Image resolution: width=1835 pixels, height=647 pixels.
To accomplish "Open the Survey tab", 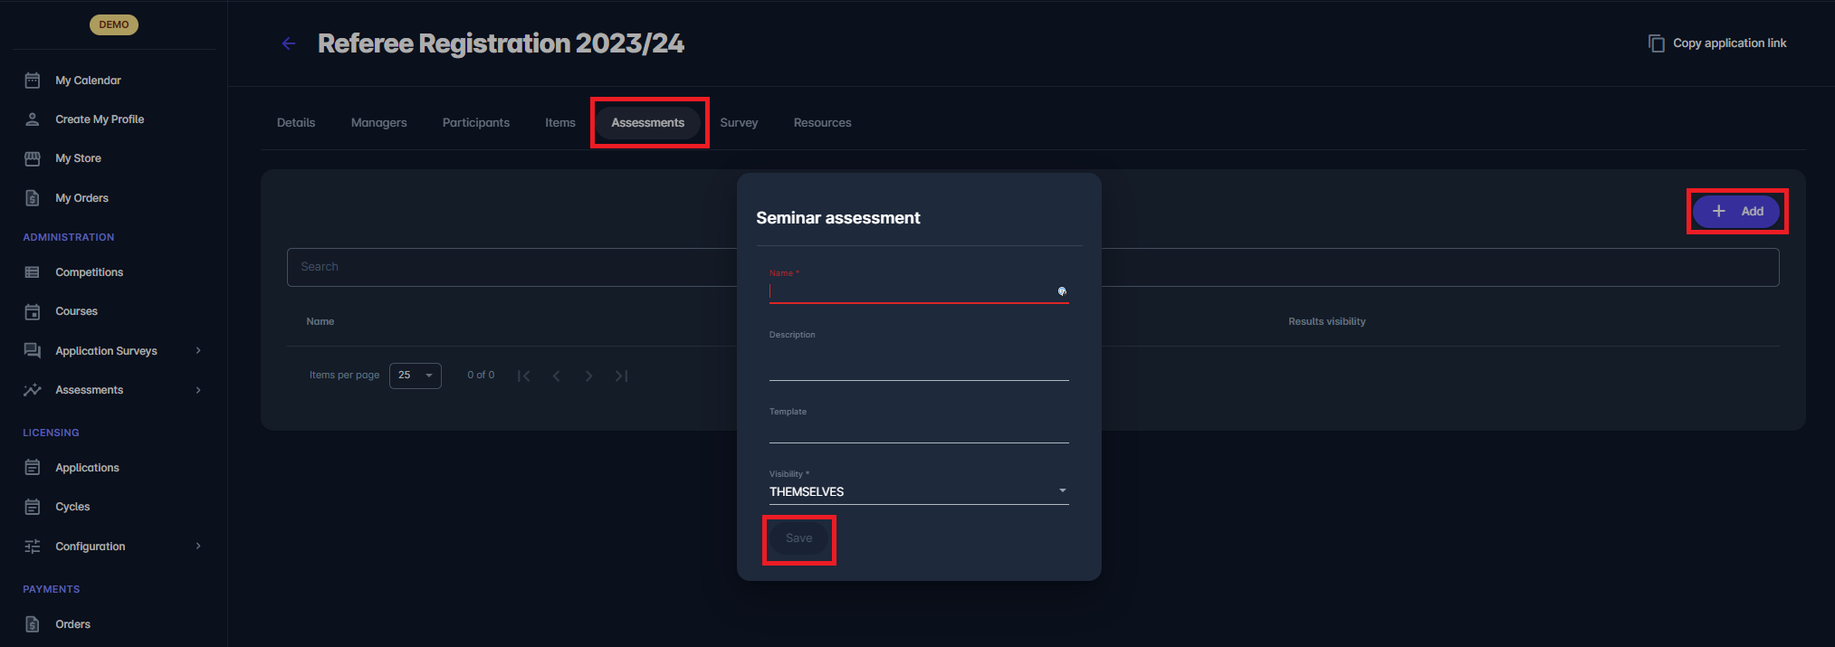I will (739, 123).
